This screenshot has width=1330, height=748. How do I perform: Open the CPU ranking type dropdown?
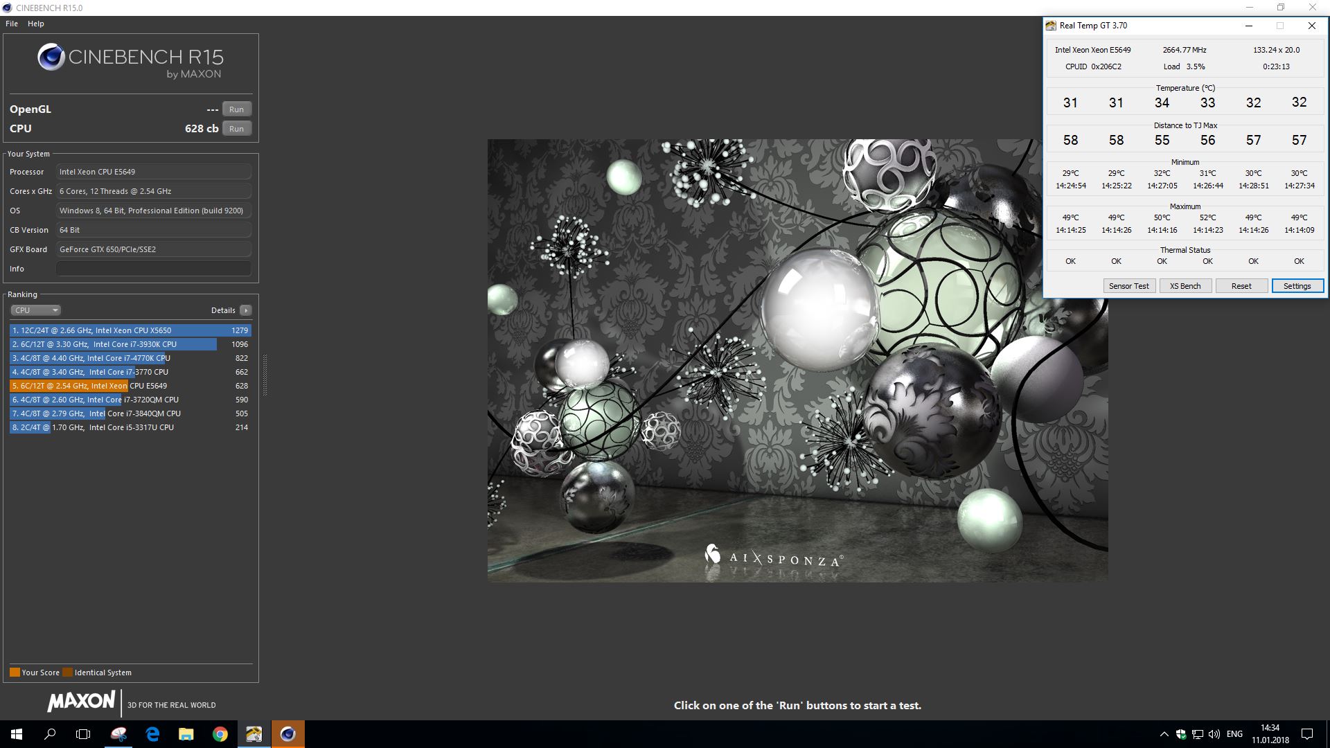pos(36,310)
